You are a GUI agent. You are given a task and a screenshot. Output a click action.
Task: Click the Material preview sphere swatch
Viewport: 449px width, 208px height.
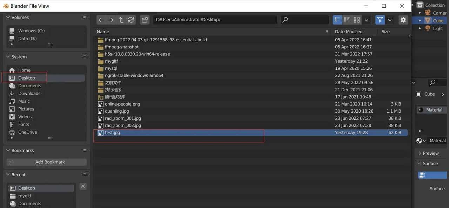click(x=420, y=140)
